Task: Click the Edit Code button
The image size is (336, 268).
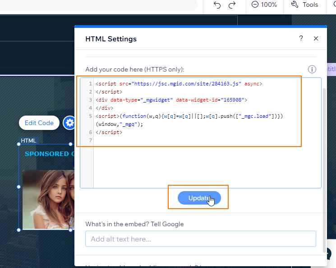Action: (39, 123)
